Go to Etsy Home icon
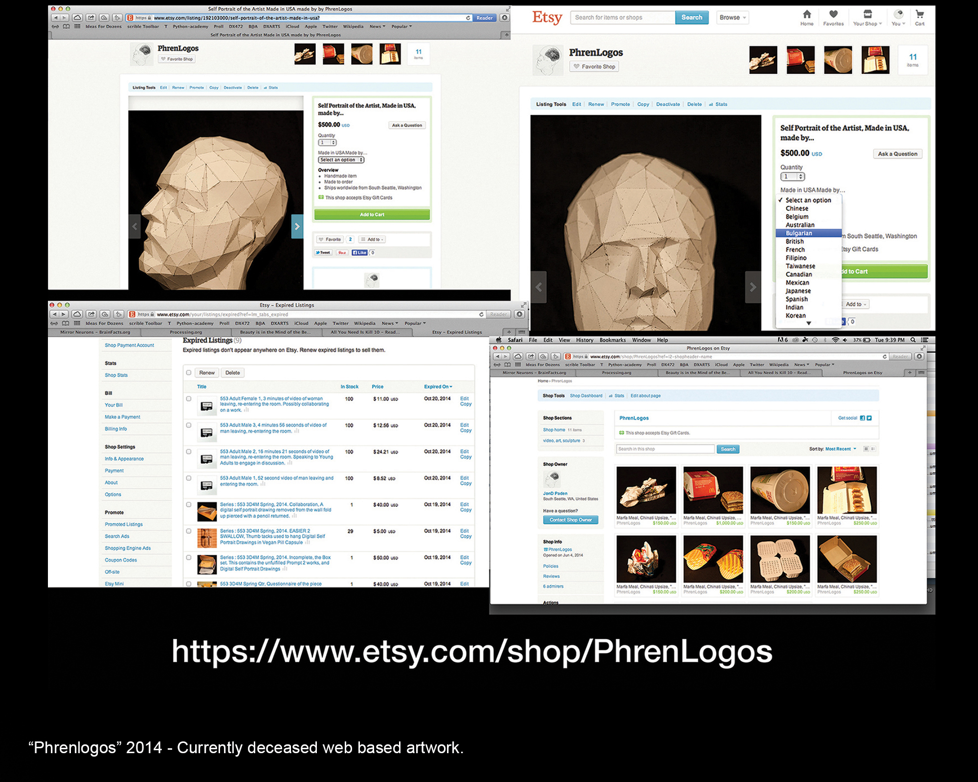978x782 pixels. [x=807, y=14]
